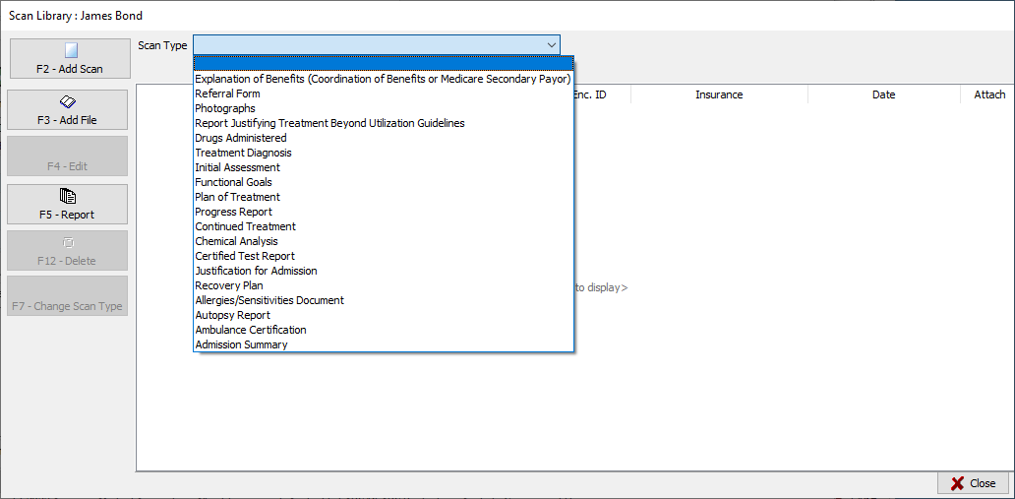Choose Referral Form from the list

click(x=227, y=94)
